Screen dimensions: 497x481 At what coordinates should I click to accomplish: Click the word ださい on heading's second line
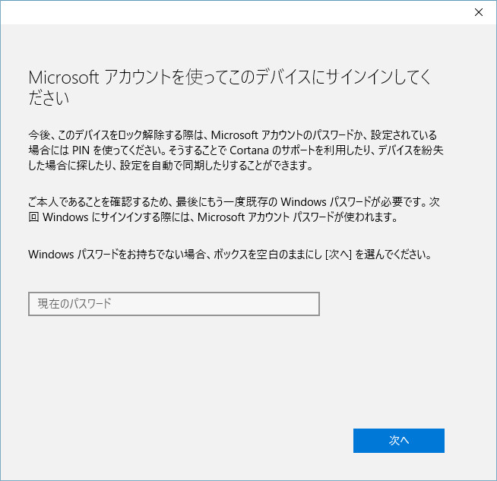pyautogui.click(x=49, y=98)
